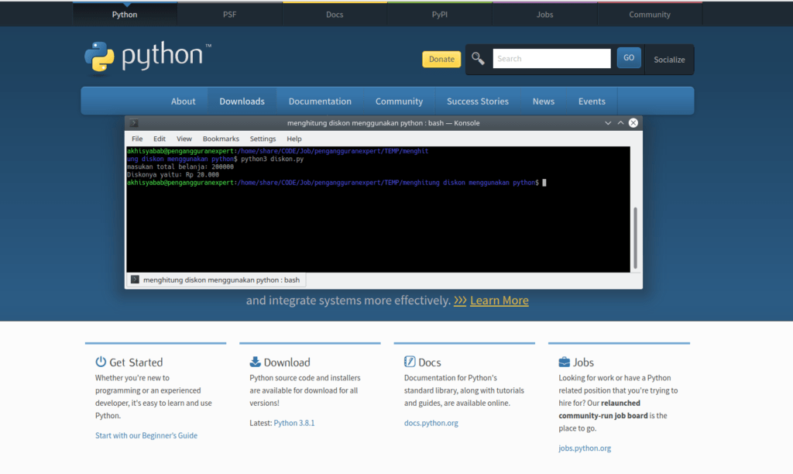Switch to the PyPI tab
The width and height of the screenshot is (793, 474).
439,13
